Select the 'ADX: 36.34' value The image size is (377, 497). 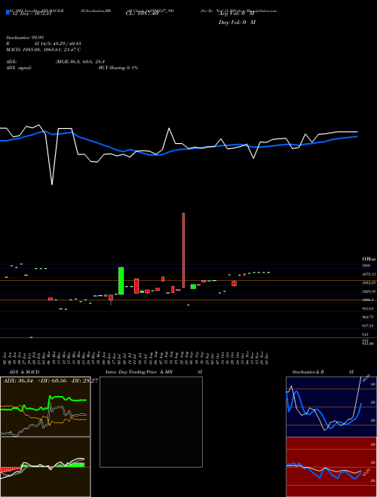[x=18, y=380]
